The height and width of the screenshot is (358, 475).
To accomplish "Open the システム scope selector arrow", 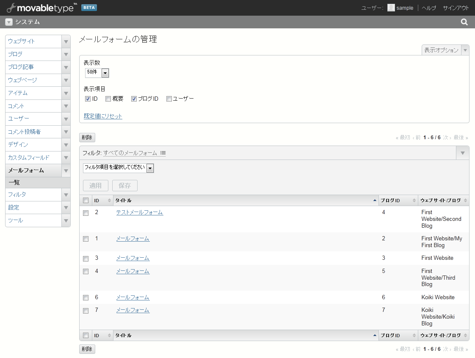I will tap(9, 22).
